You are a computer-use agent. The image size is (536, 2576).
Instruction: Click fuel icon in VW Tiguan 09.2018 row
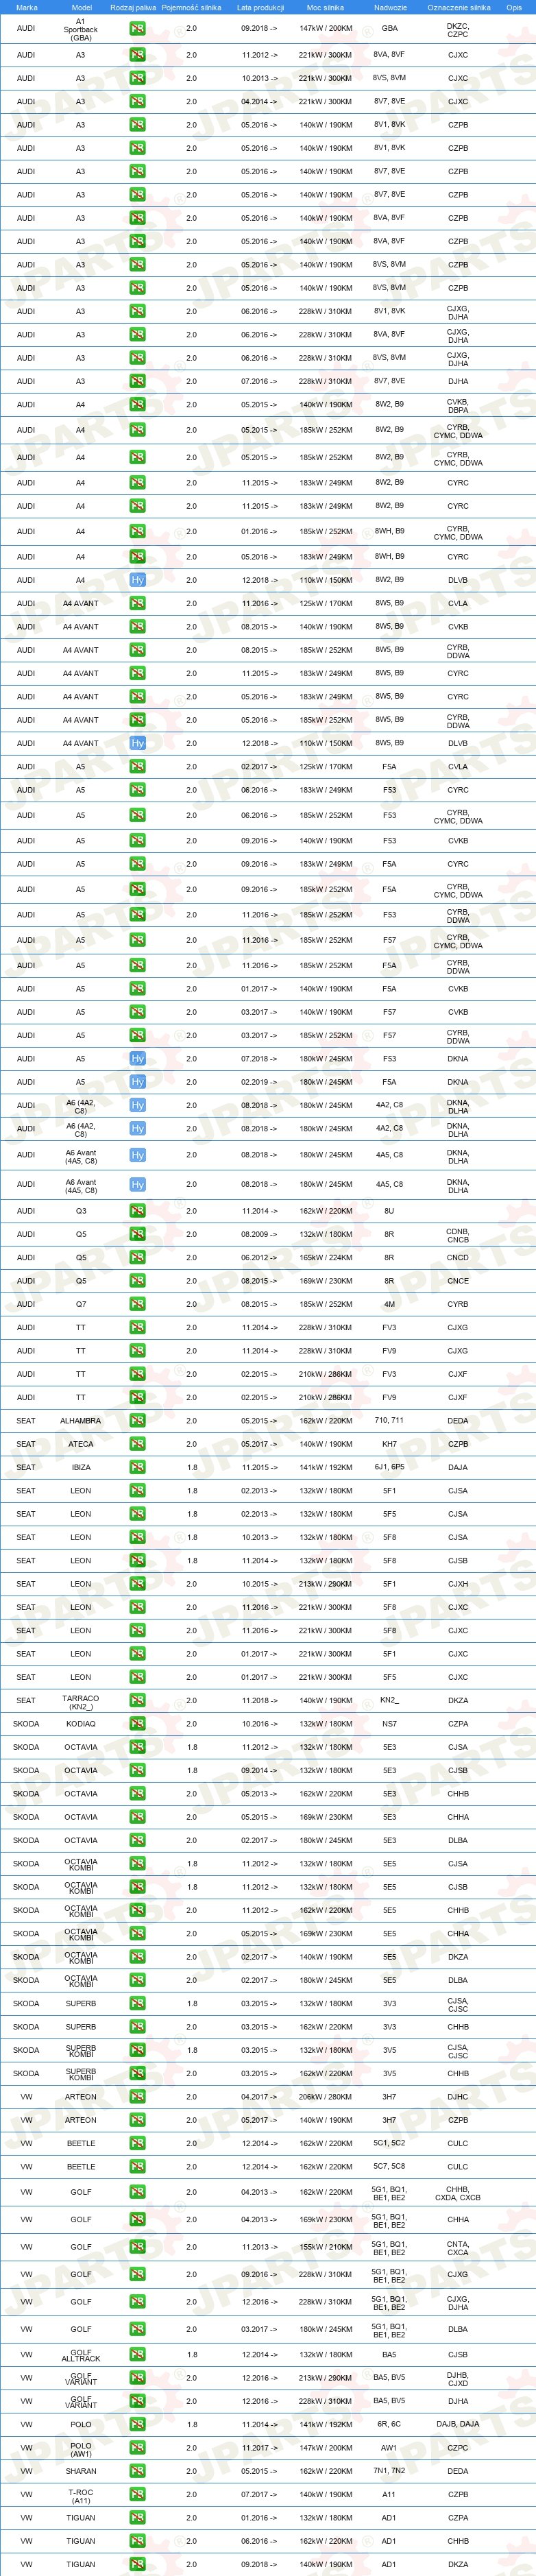point(137,2564)
